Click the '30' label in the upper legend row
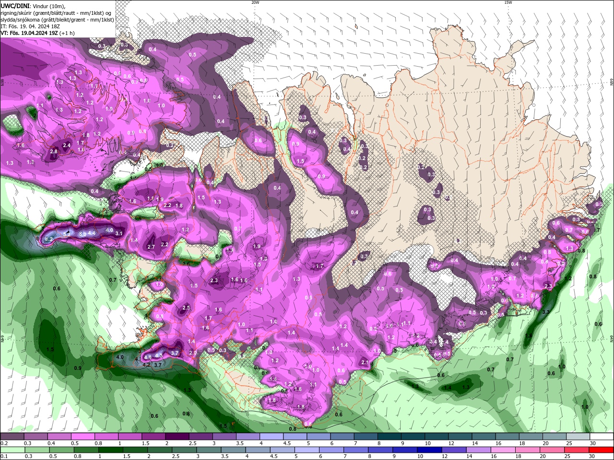 [x=592, y=443]
